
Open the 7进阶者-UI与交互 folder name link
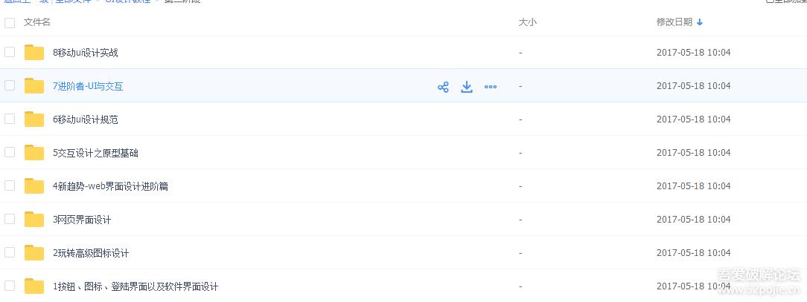point(88,86)
